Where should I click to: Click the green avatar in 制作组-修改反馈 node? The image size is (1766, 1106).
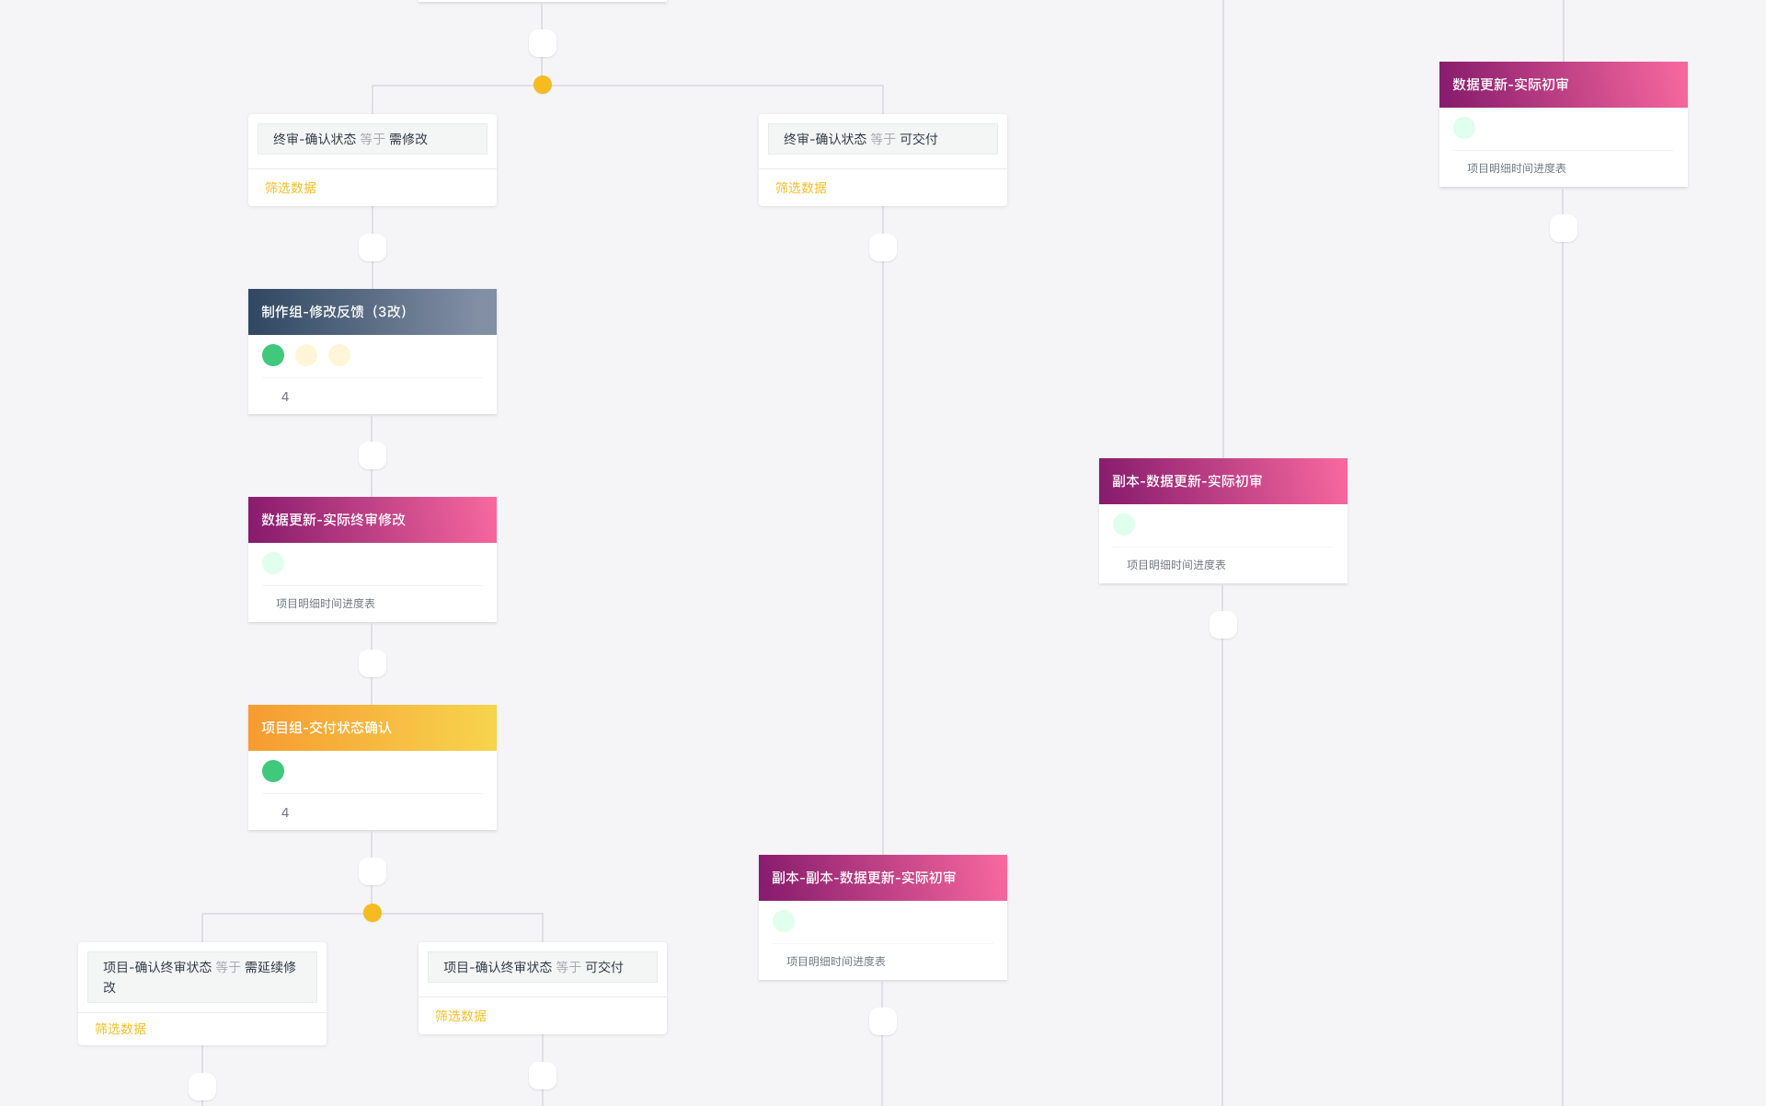tap(273, 355)
